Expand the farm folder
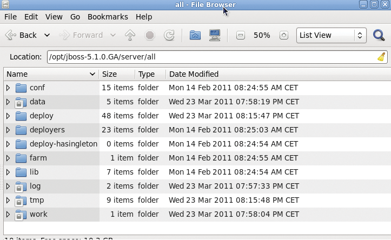This screenshot has height=240, width=391. coord(8,158)
